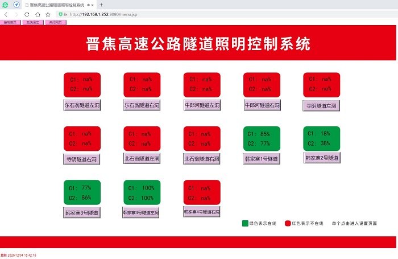Image resolution: width=398 pixels, height=259 pixels.
Task: Open settings for 韩家寨1号隧道
Action: pyautogui.click(x=262, y=159)
